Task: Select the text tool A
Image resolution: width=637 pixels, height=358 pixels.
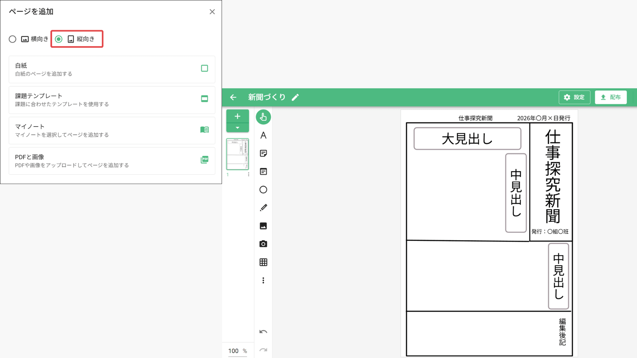Action: coord(263,135)
